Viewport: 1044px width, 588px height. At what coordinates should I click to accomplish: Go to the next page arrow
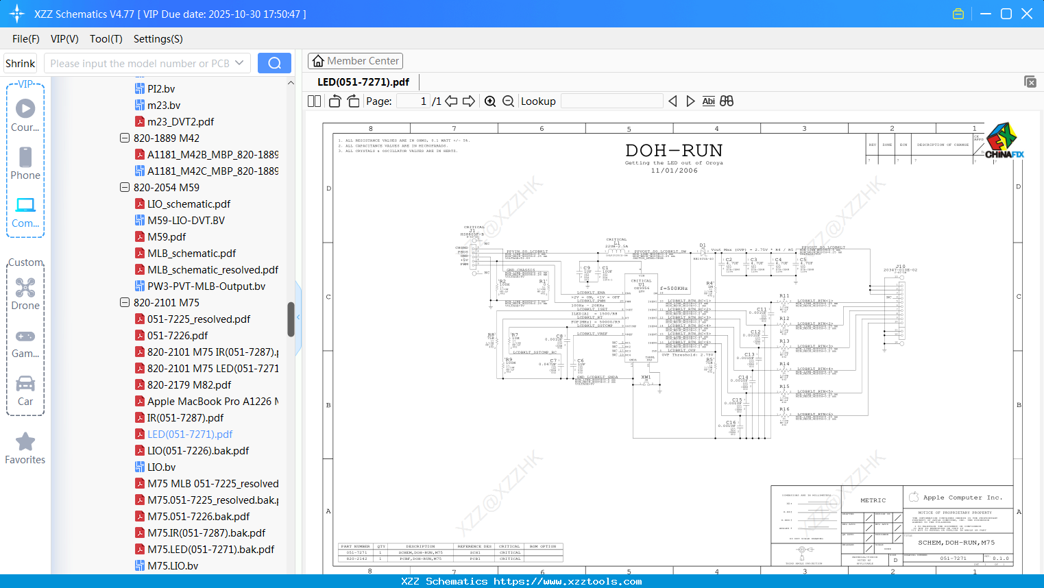469,101
